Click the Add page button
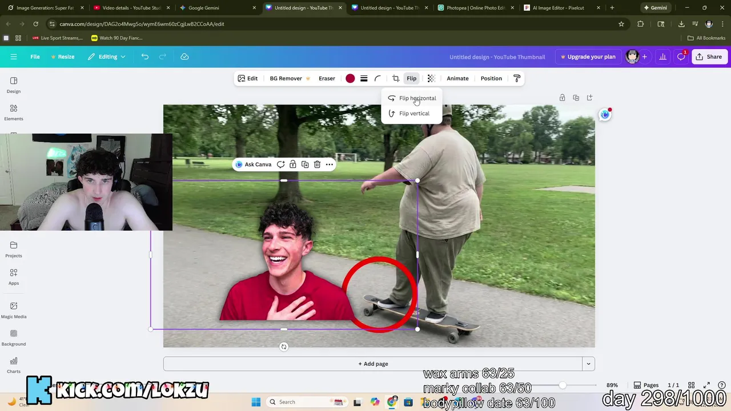Screen dimensions: 731x411 tap(373, 364)
